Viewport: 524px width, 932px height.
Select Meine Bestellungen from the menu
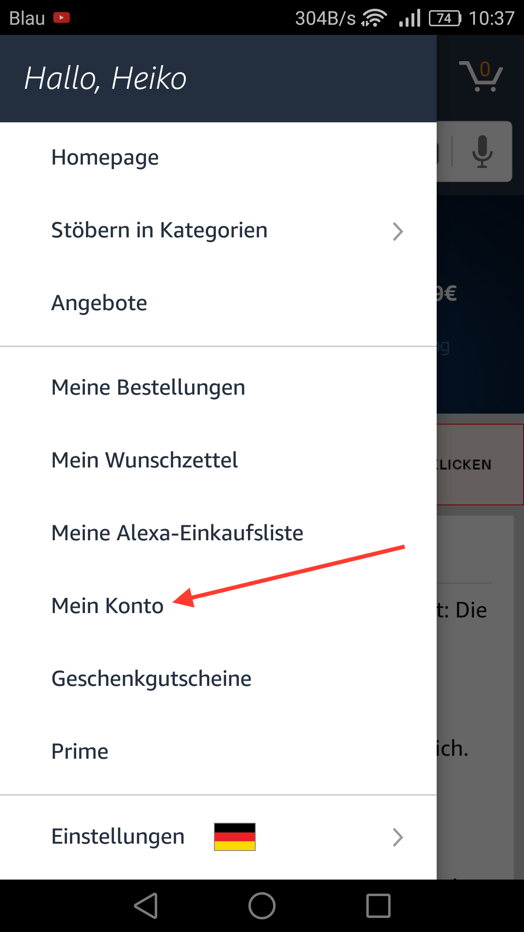coord(148,387)
